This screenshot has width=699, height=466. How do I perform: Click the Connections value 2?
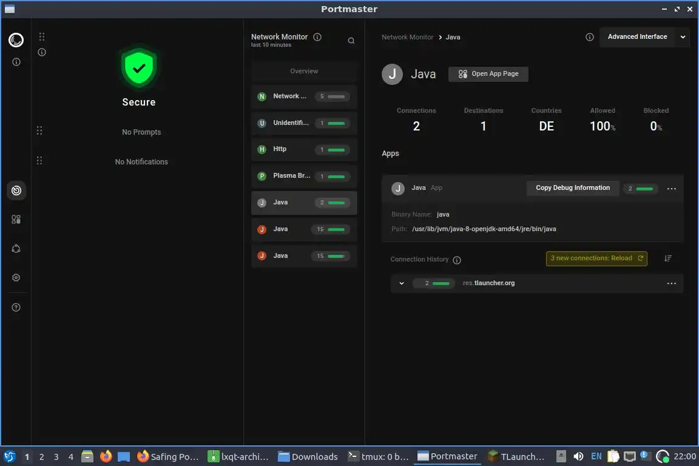[x=416, y=127]
